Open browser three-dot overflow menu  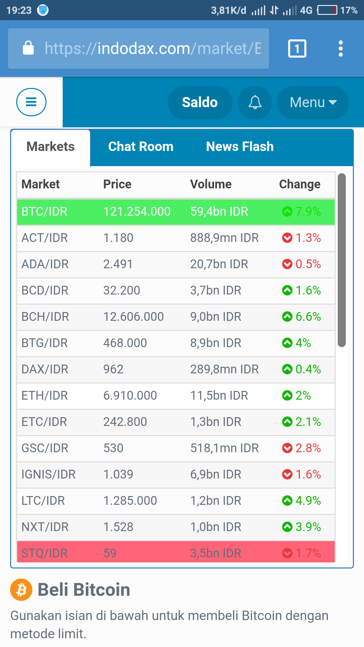point(340,49)
